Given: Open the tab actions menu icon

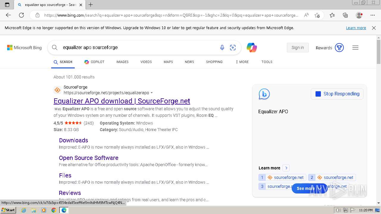Looking at the screenshot, I should (7, 5).
